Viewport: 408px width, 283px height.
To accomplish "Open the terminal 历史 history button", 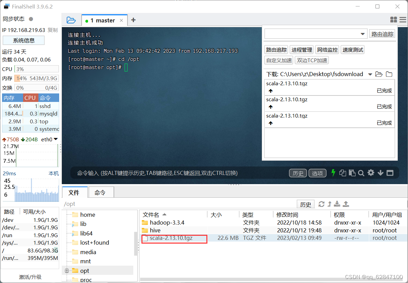I will (x=298, y=173).
